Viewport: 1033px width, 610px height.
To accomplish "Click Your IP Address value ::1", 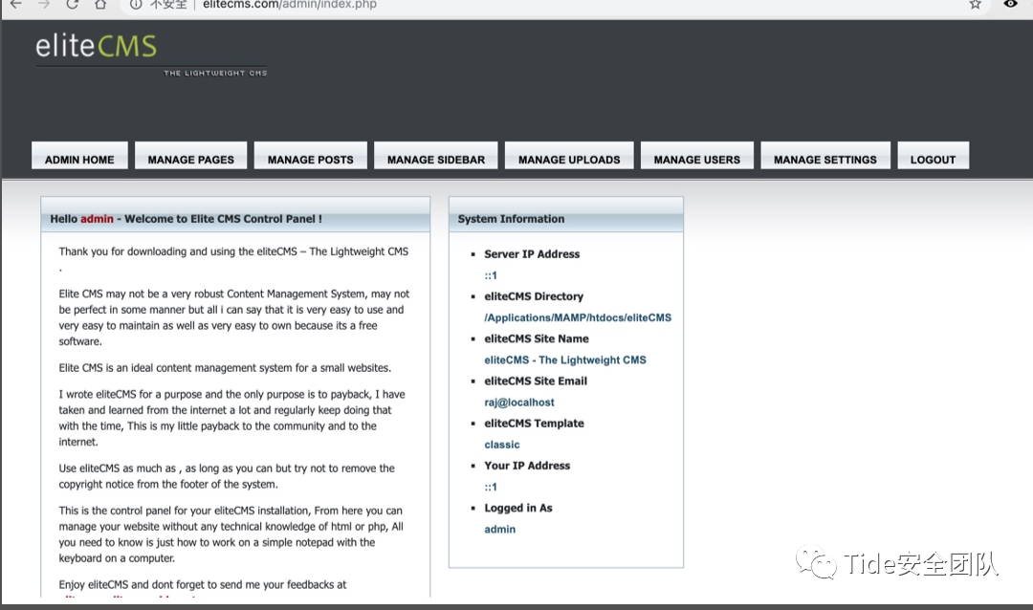I will 491,487.
